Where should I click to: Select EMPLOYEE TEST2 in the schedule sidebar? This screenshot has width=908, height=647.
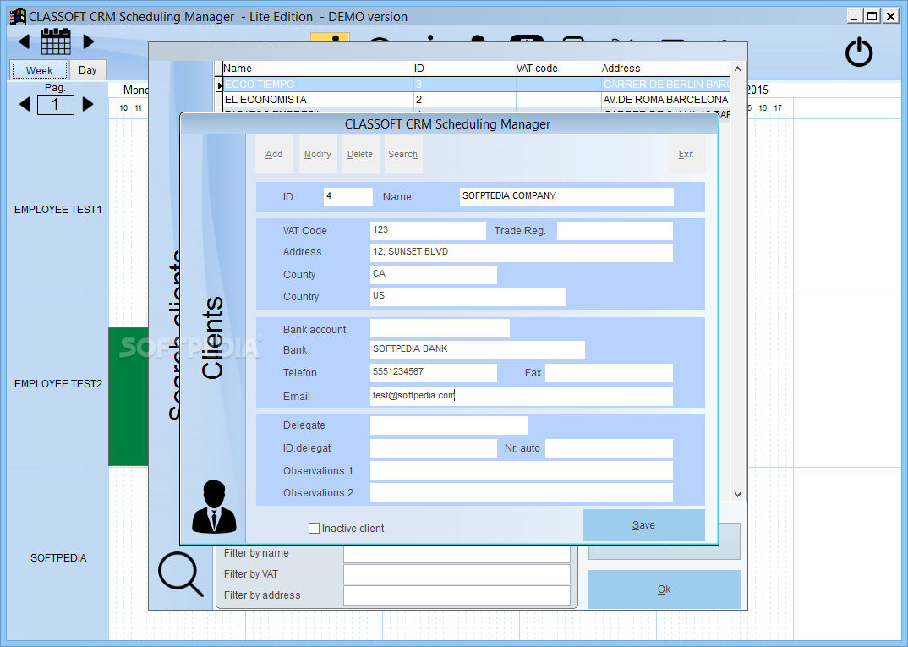[x=57, y=384]
